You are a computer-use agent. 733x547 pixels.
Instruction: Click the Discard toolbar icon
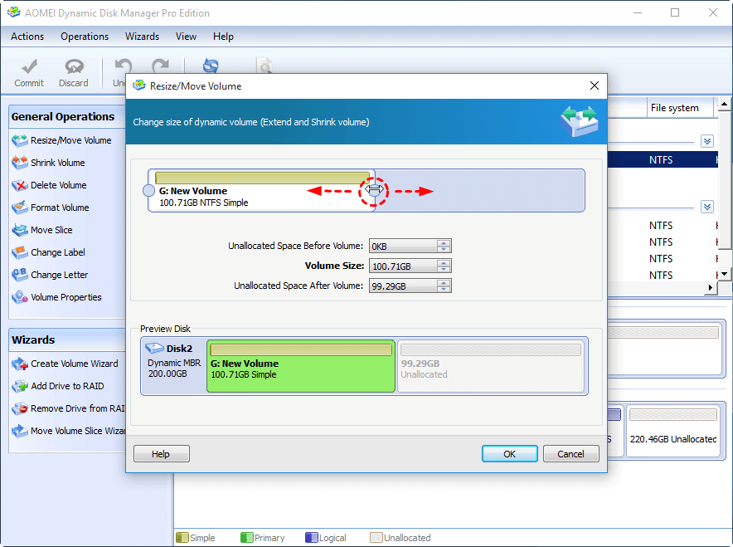click(x=74, y=67)
